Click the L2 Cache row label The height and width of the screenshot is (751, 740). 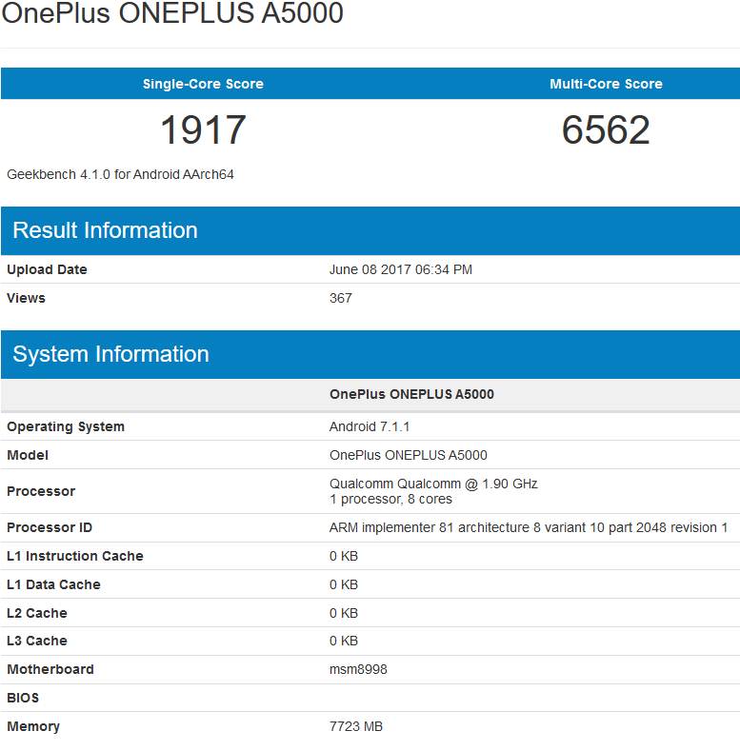(37, 613)
